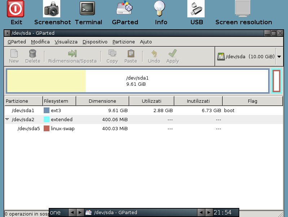Viewport: 288px width, 217px height.
Task: Select the /dev/sda1 block in the disk map
Action: click(x=138, y=81)
